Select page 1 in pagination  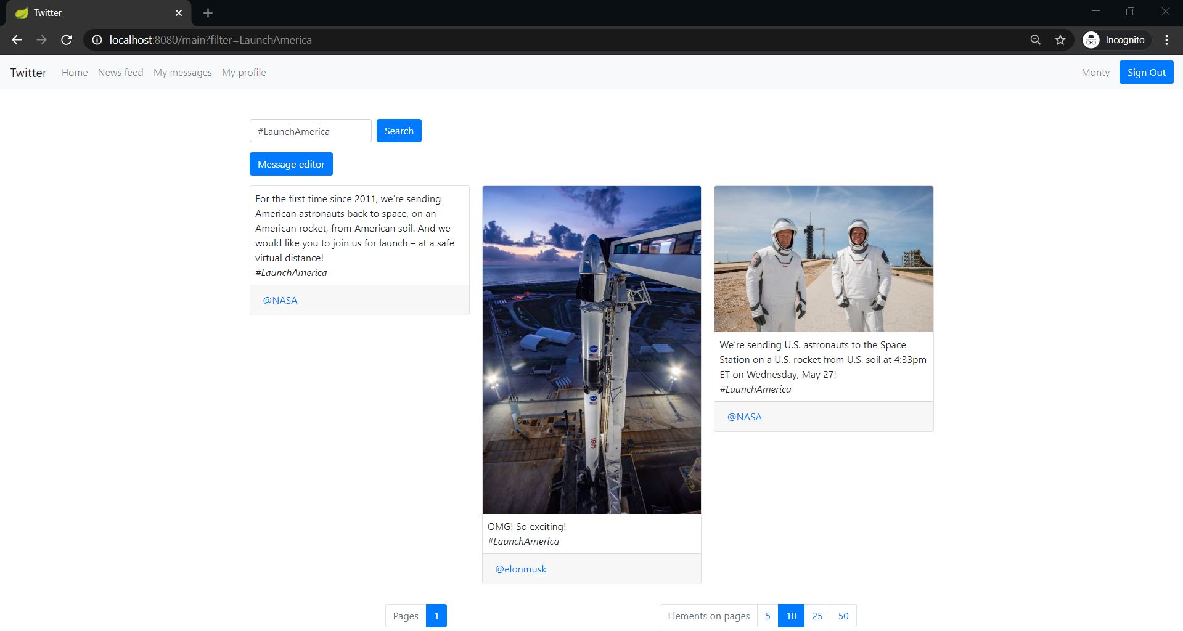(x=436, y=615)
